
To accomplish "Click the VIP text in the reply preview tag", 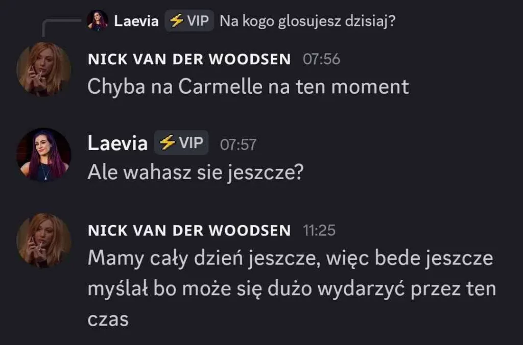I will click(x=198, y=20).
